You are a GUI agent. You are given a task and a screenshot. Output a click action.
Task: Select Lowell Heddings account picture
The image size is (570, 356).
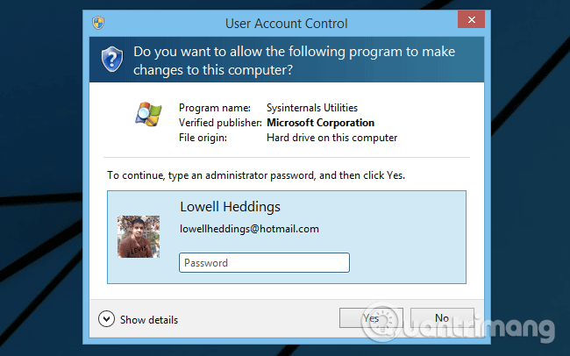(139, 237)
